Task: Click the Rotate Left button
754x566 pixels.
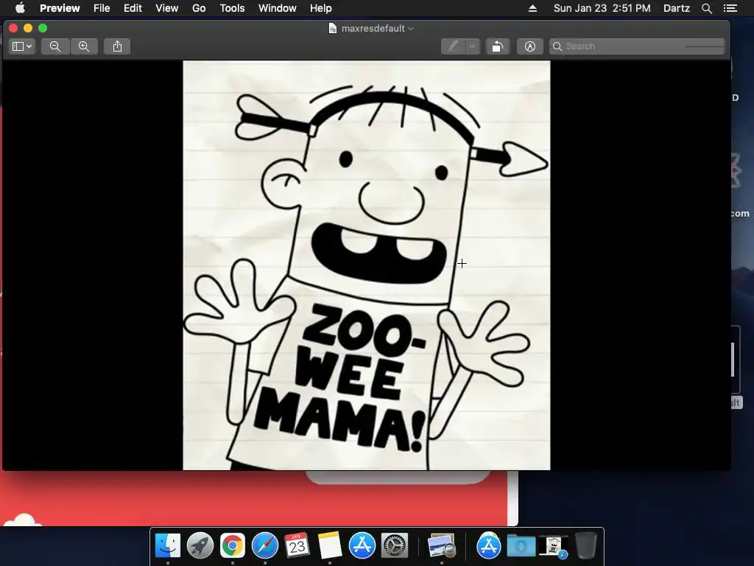Action: (x=498, y=46)
